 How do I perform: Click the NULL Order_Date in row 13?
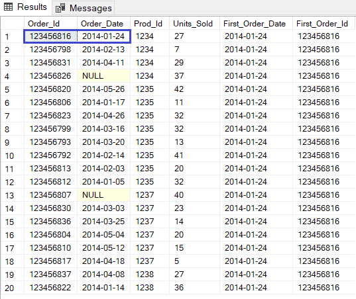click(x=104, y=195)
